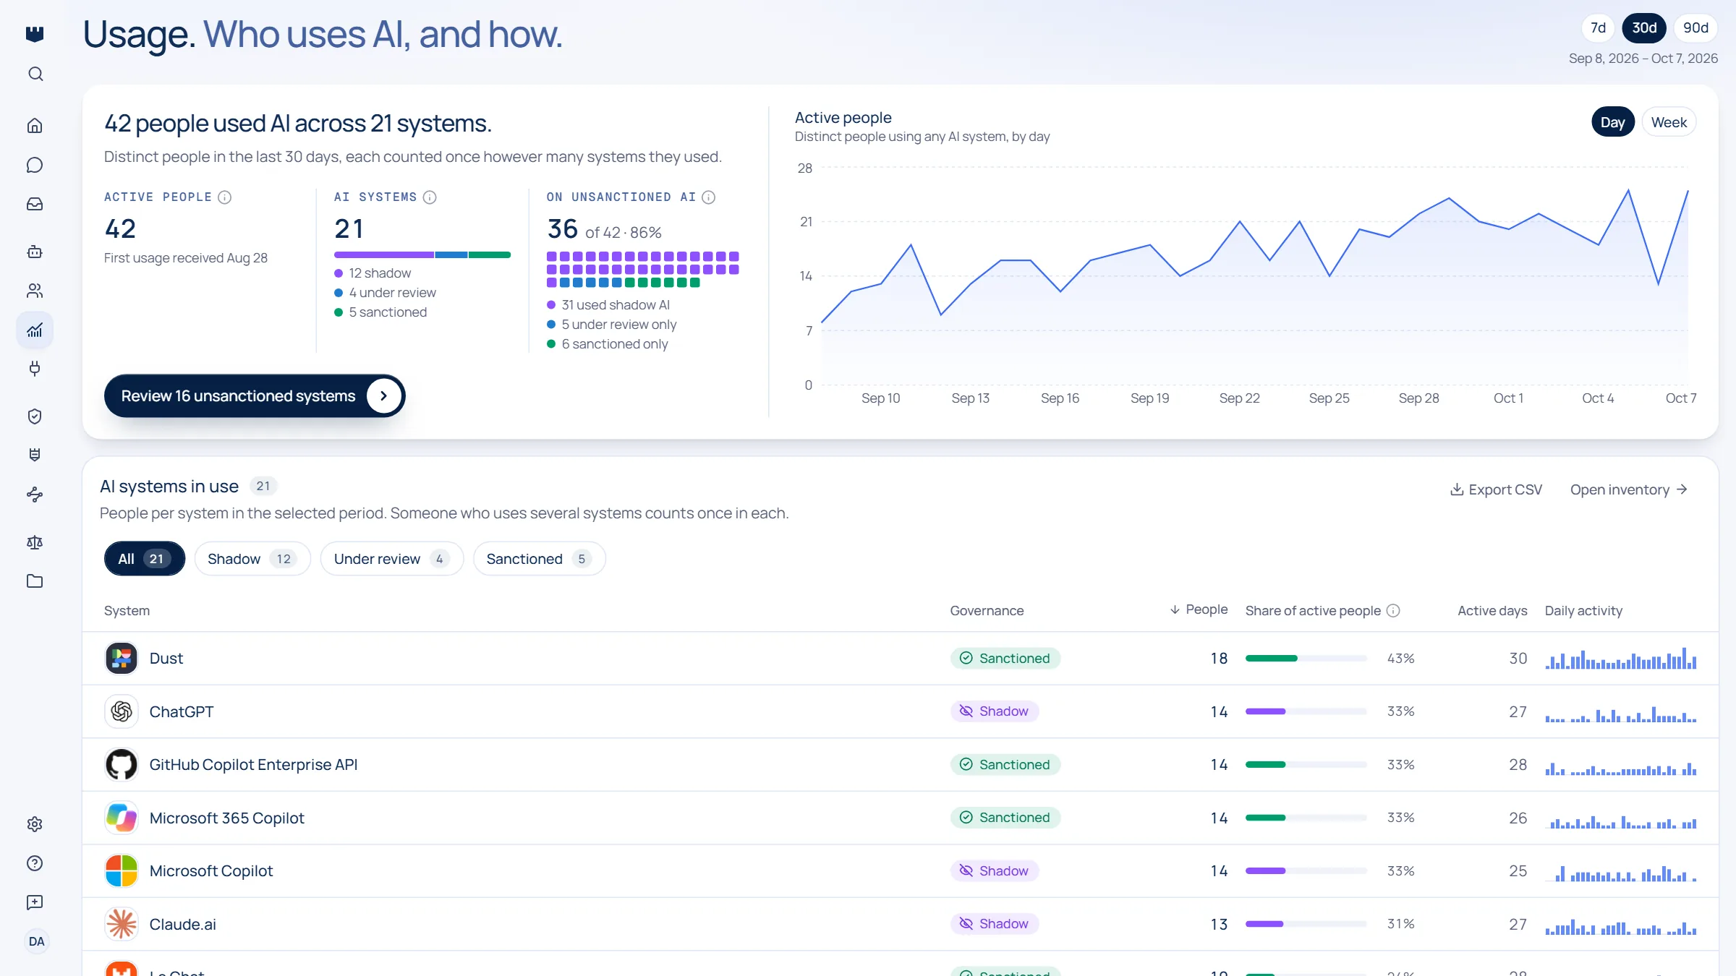The height and width of the screenshot is (976, 1736).
Task: Click the info icon beside Active People
Action: pos(224,197)
